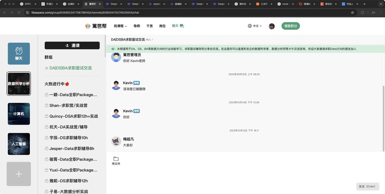385x194 pixels.
Task: Click Kevin's avatar on deleted message
Action: [116, 85]
